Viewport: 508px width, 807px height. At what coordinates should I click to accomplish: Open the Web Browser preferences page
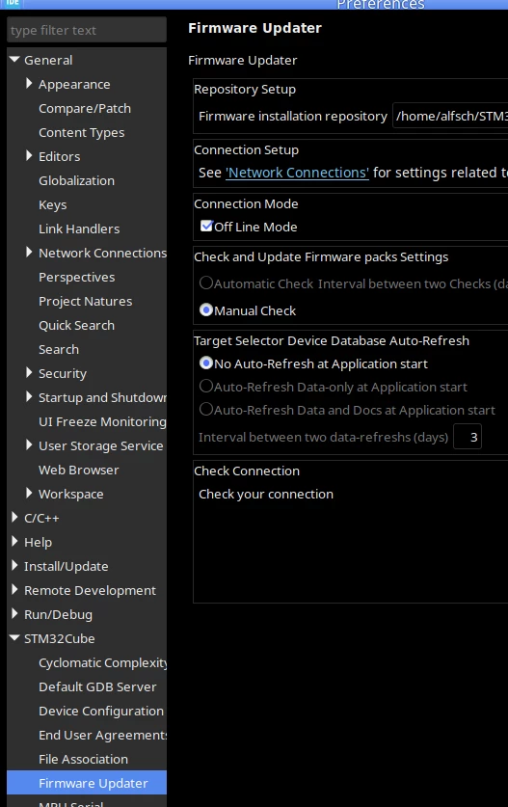(x=78, y=470)
